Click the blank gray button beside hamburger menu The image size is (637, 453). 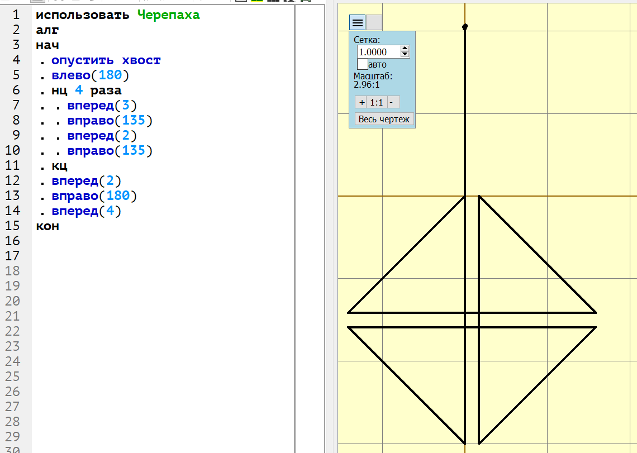(x=374, y=22)
